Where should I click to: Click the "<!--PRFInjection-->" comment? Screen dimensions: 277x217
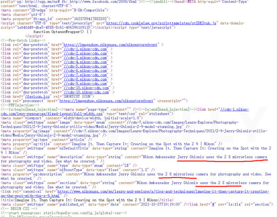coord(20,105)
